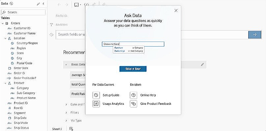Select the Product Name field
The height and width of the screenshot is (131, 266).
coord(26,98)
